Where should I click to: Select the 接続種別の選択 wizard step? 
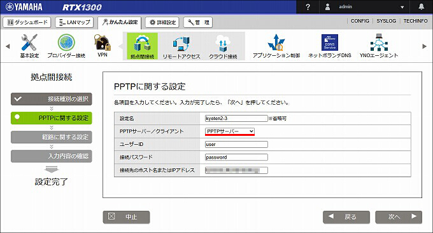pos(52,99)
